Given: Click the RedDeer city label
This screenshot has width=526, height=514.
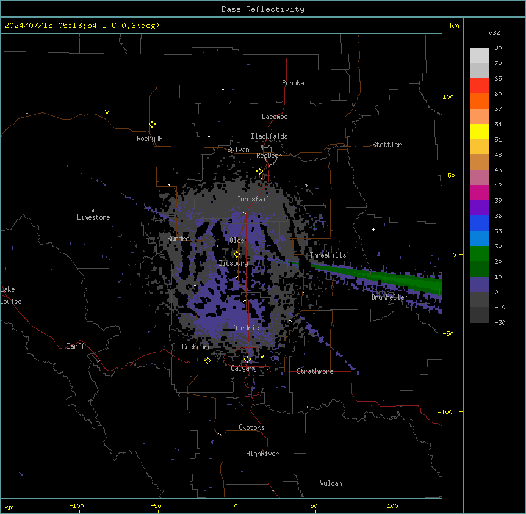Looking at the screenshot, I should (268, 156).
